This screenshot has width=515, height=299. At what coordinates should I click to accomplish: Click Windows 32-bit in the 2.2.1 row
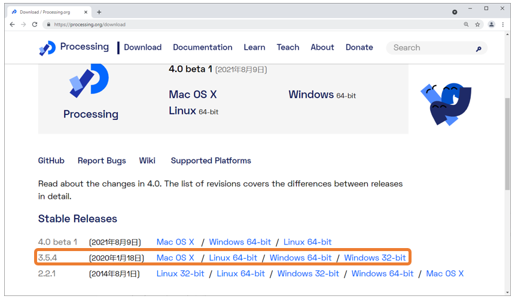[x=308, y=274]
